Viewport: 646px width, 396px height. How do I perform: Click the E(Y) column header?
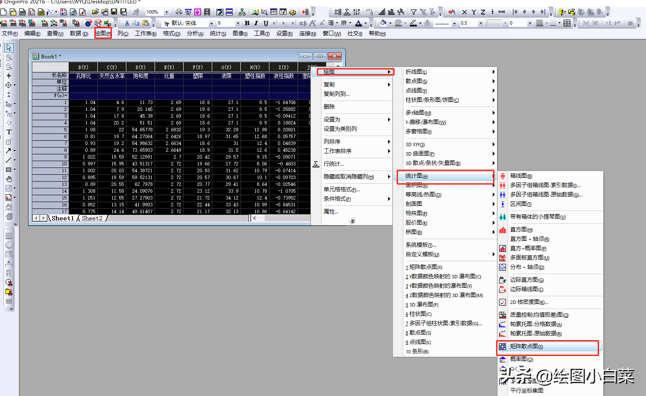tap(169, 67)
